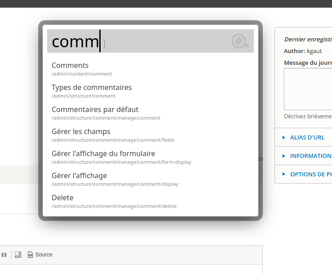This screenshot has width=332, height=274.
Task: Click the Show blocks icon in toolbar
Action: (18, 255)
